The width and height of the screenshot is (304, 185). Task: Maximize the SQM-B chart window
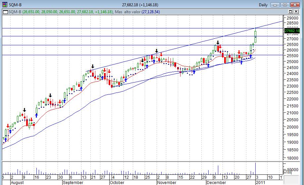pyautogui.click(x=285, y=5)
